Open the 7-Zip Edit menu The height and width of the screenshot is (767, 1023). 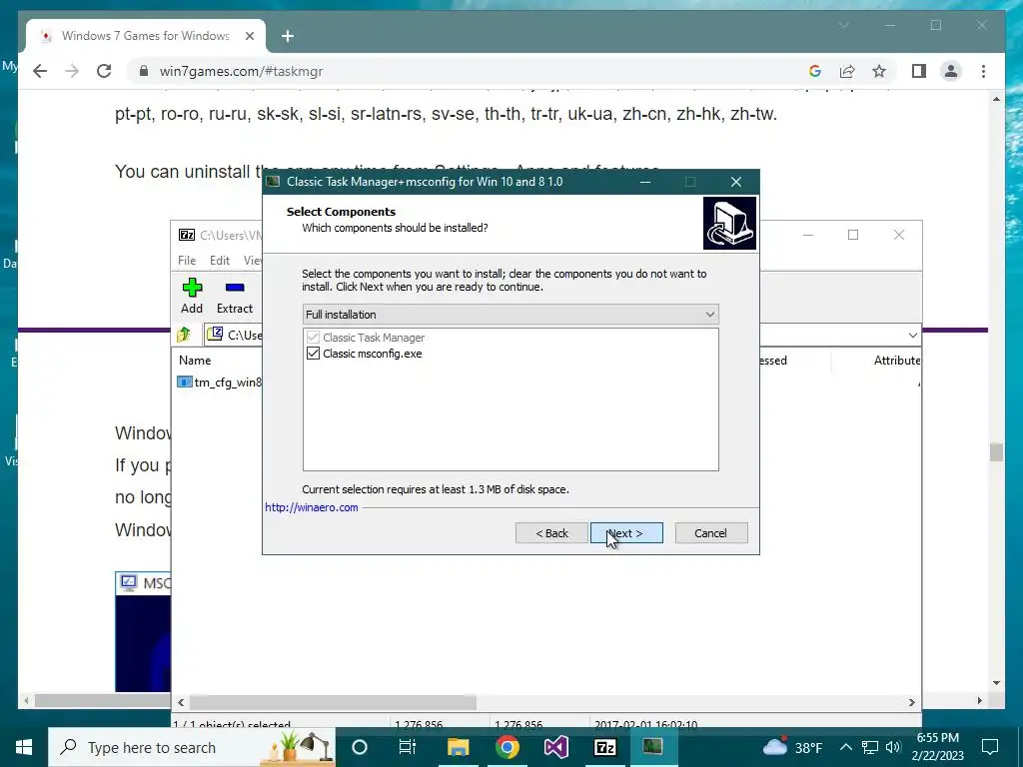tap(219, 261)
